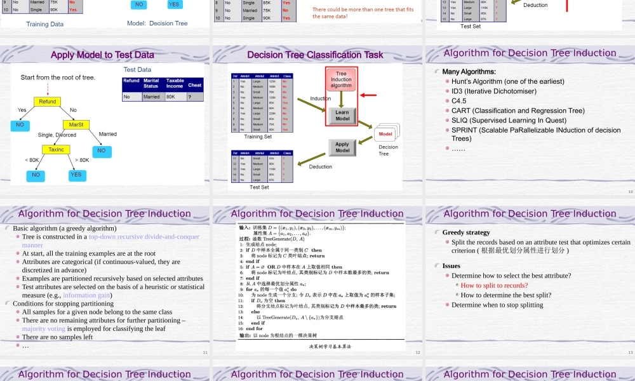This screenshot has width=635, height=381.
Task: Select the 'Apply Model to Test Data' slide
Action: point(105,116)
